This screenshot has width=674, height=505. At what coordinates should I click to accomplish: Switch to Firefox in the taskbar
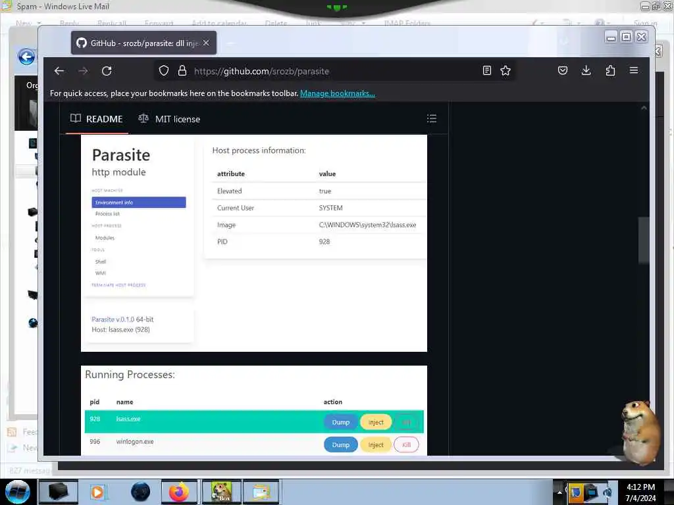[179, 492]
